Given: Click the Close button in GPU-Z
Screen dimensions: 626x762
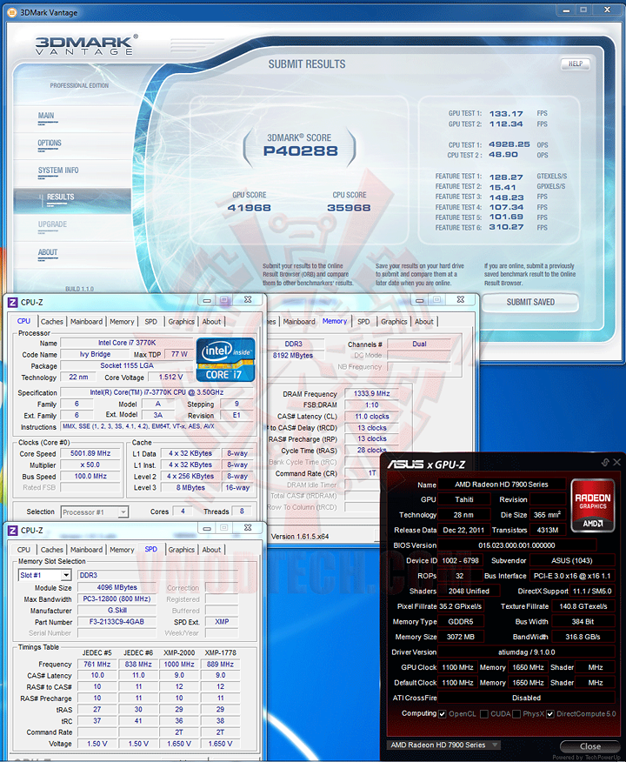Looking at the screenshot, I should (590, 746).
